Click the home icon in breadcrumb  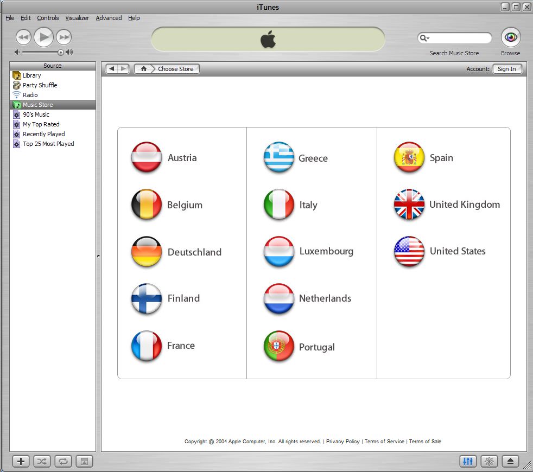point(144,69)
